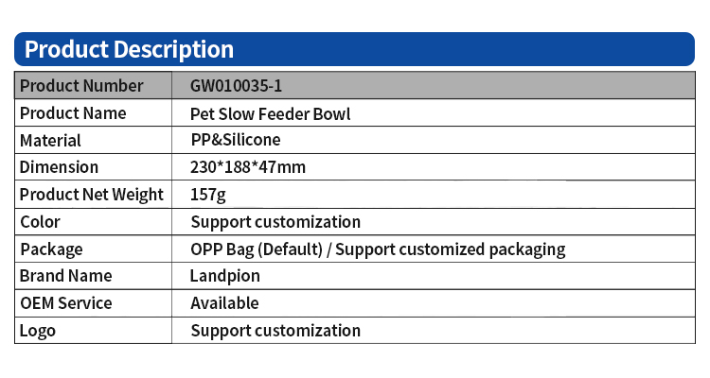Select the Color label cell
The image size is (710, 378).
[x=40, y=222]
